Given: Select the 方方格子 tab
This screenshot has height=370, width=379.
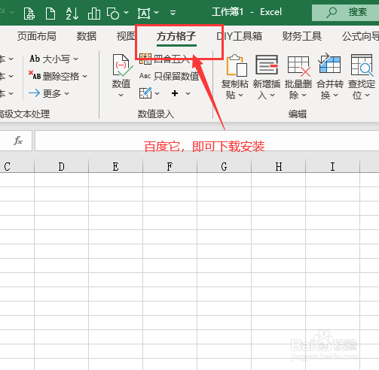Looking at the screenshot, I should [x=176, y=37].
